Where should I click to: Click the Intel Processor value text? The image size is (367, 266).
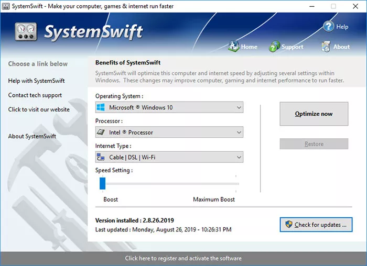pos(131,132)
